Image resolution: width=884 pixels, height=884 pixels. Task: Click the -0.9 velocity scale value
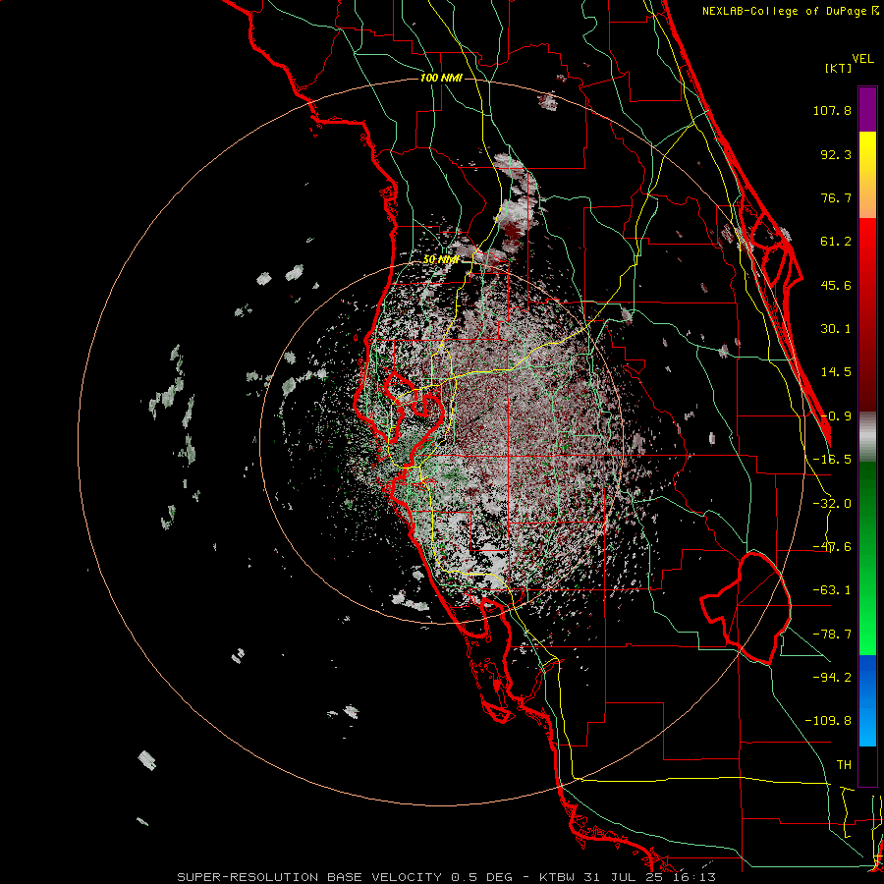pos(836,416)
